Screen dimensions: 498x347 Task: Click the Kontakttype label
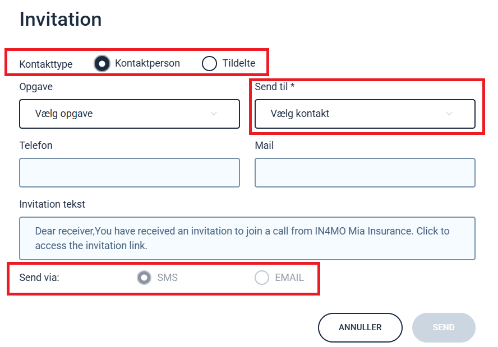(x=46, y=64)
